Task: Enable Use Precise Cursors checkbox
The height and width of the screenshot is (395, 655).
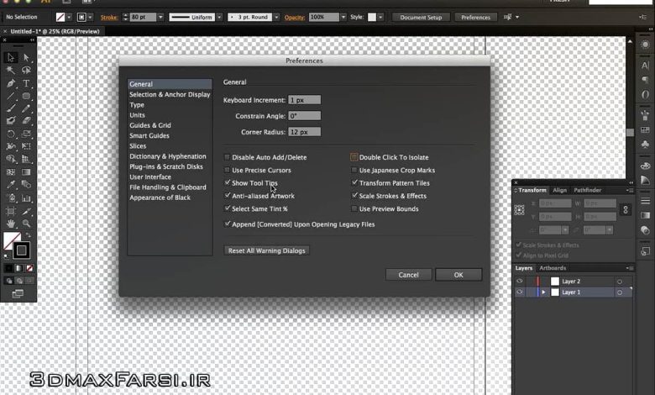Action: tap(228, 170)
